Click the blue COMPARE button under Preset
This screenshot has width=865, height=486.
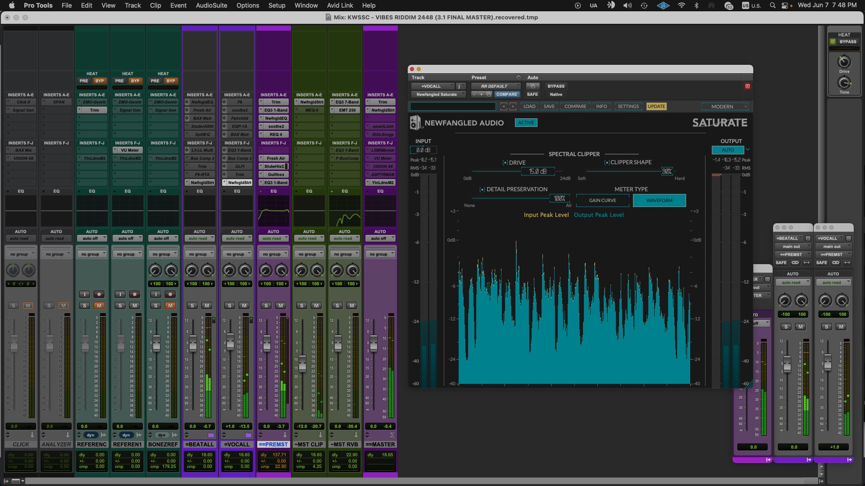pyautogui.click(x=507, y=94)
